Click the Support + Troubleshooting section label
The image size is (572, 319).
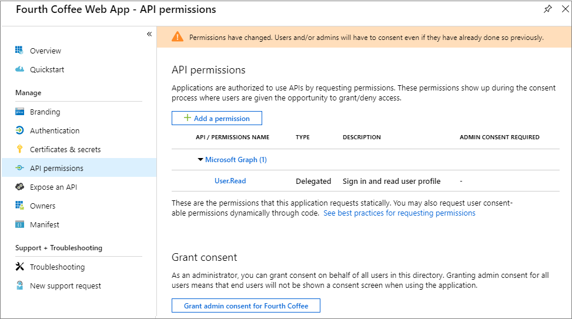59,248
